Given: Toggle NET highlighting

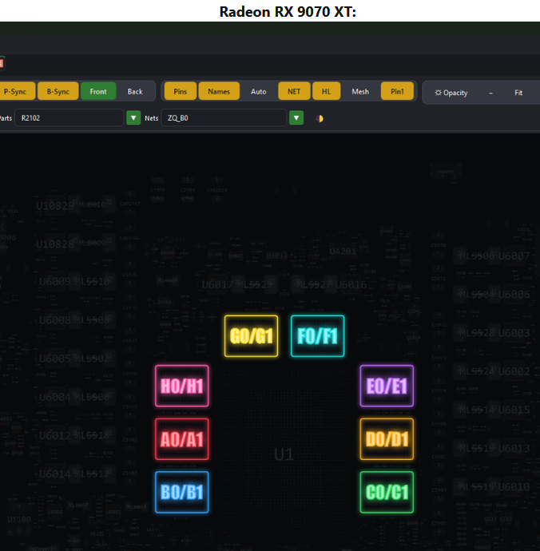Looking at the screenshot, I should (x=294, y=91).
